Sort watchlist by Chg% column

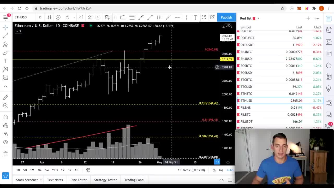318,27
